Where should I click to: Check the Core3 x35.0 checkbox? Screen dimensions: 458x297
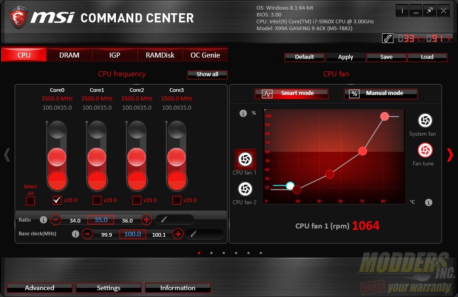pyautogui.click(x=176, y=200)
